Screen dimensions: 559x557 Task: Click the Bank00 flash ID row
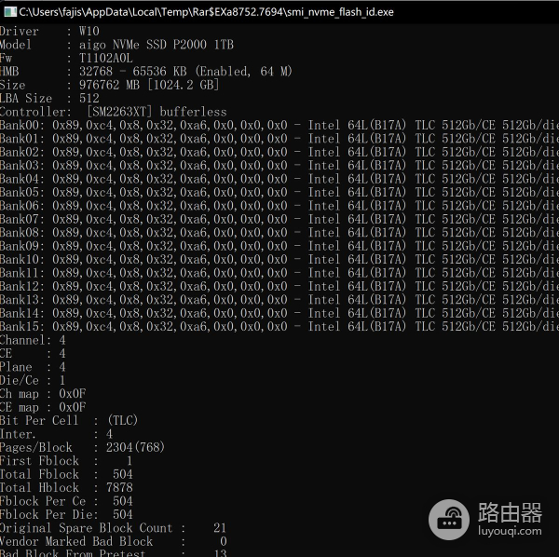[x=279, y=126]
